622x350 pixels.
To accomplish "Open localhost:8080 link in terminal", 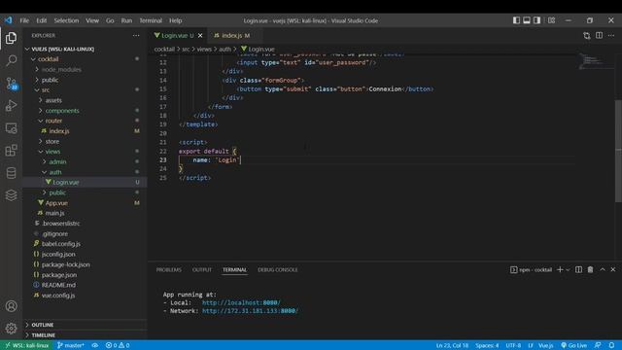I will 241,302.
